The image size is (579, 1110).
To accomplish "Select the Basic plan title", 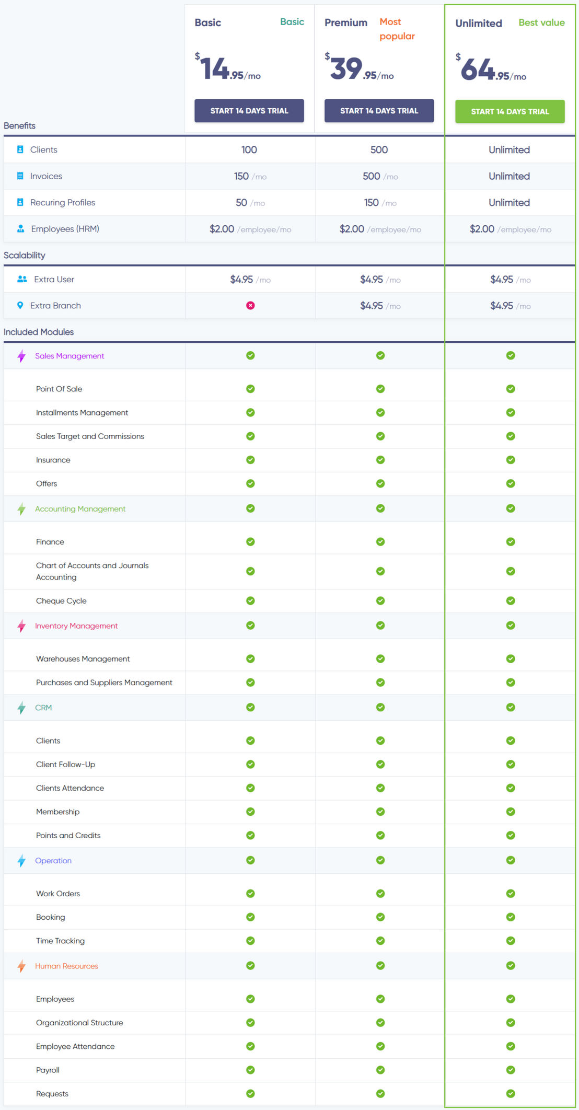I will click(x=207, y=22).
